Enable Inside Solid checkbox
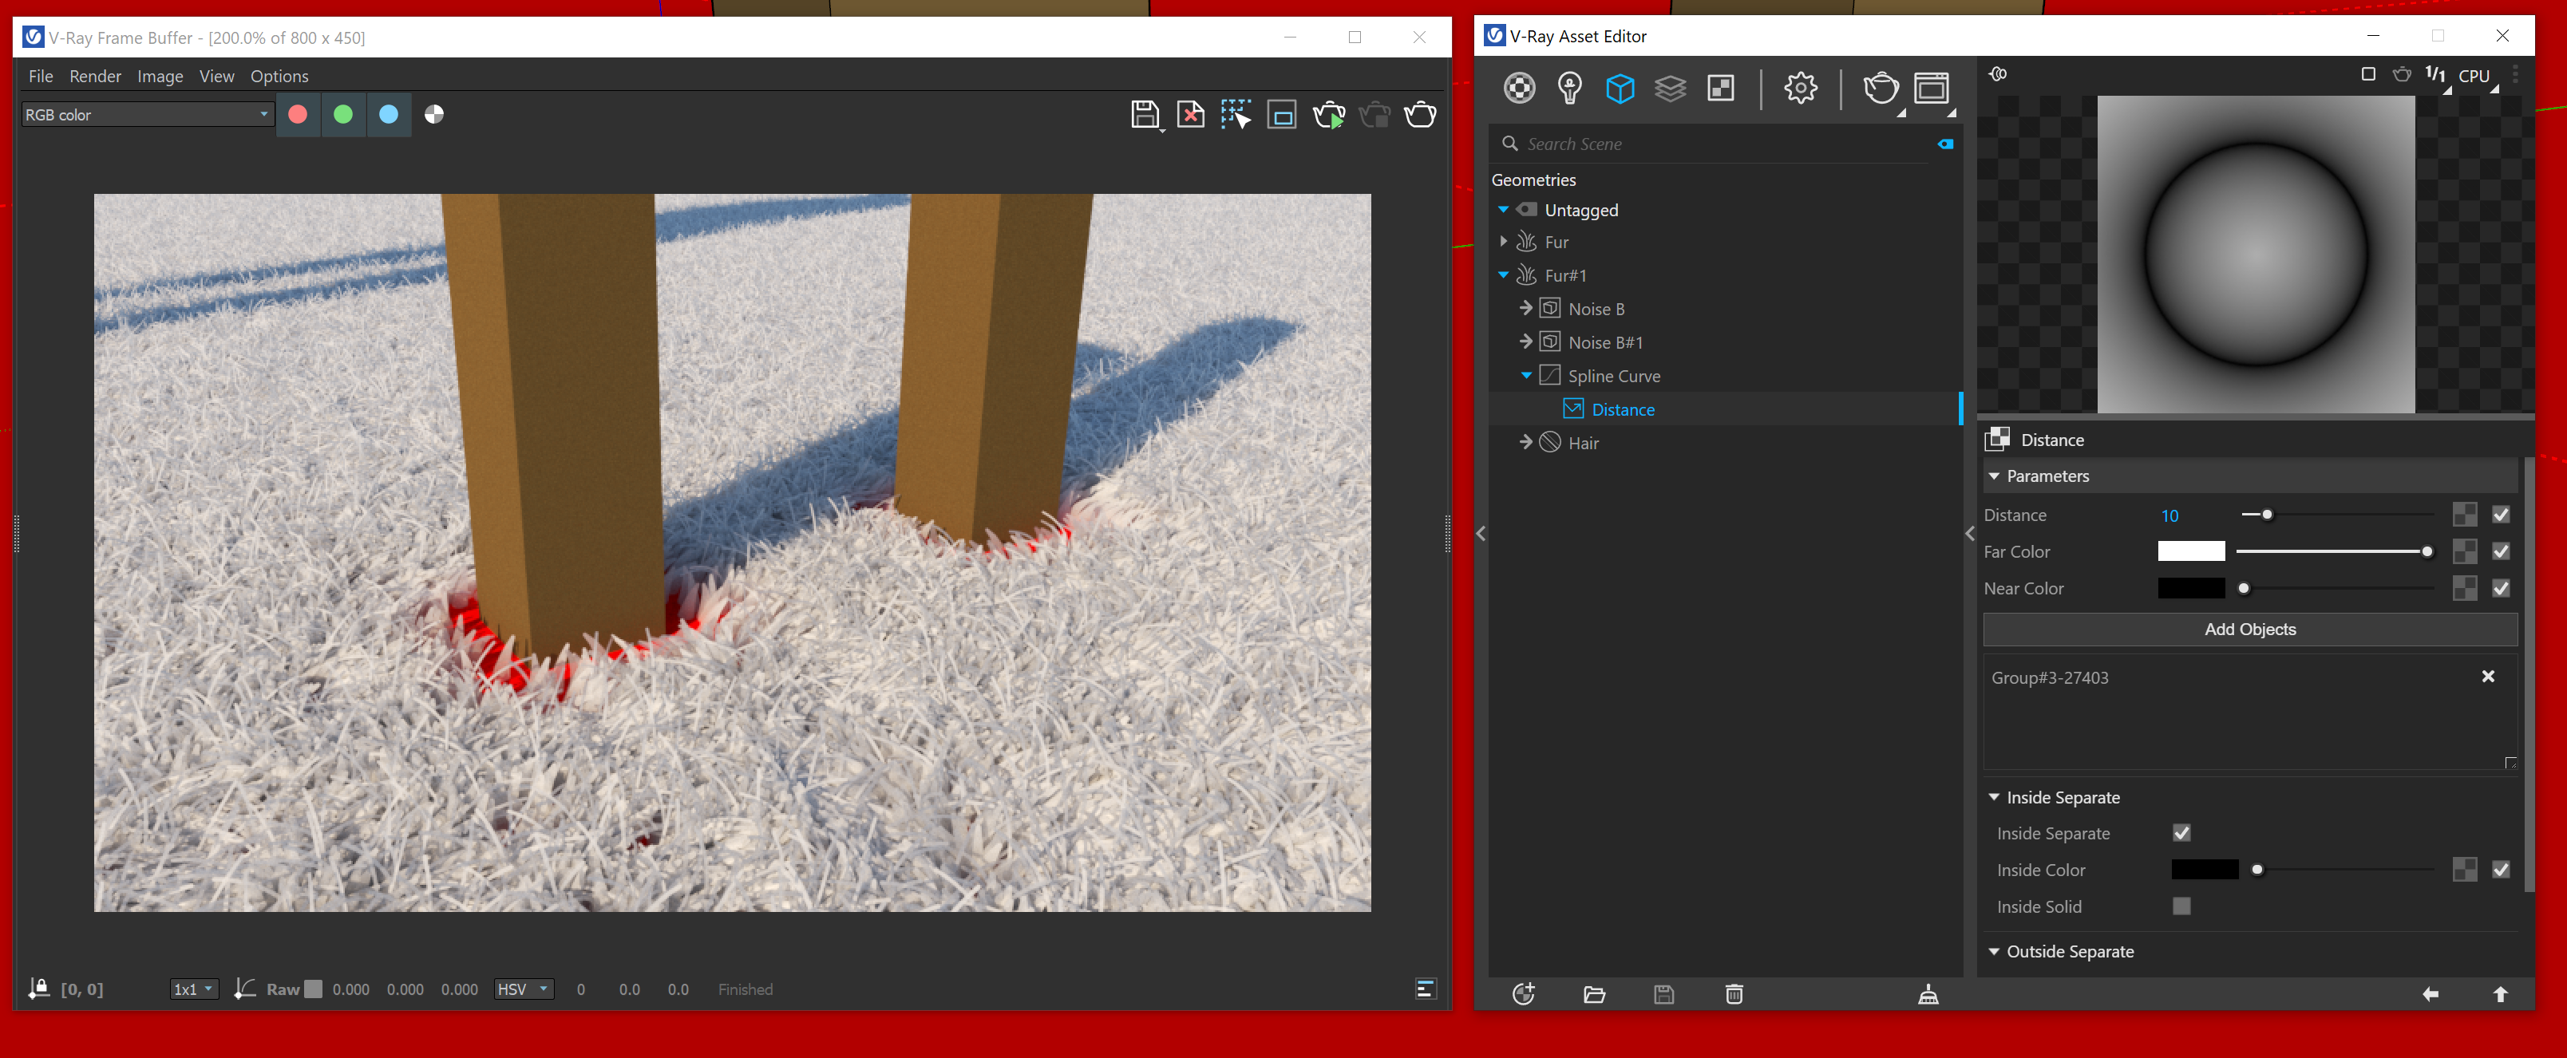The image size is (2567, 1058). [x=2181, y=906]
